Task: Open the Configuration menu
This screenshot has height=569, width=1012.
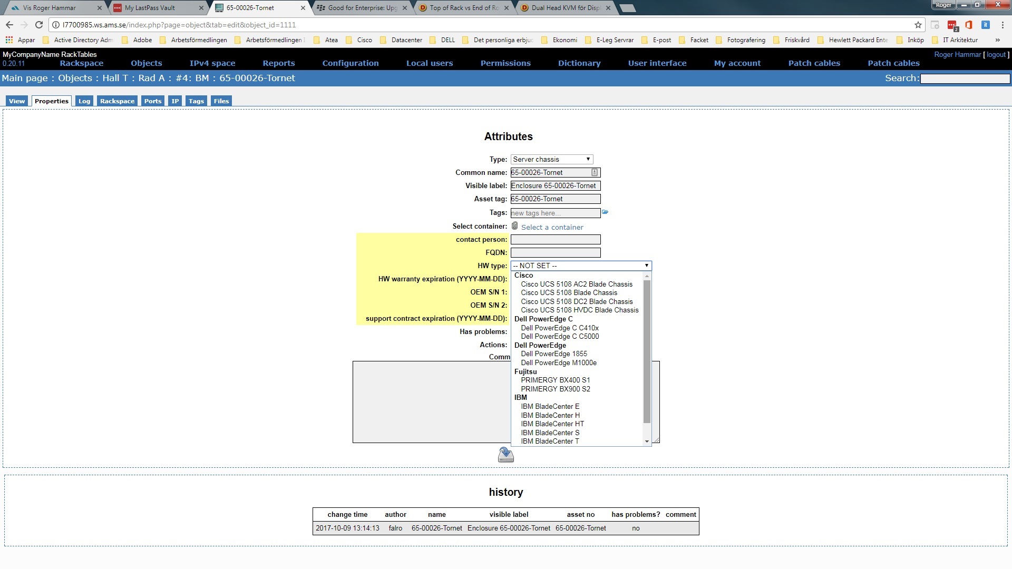Action: pyautogui.click(x=350, y=63)
